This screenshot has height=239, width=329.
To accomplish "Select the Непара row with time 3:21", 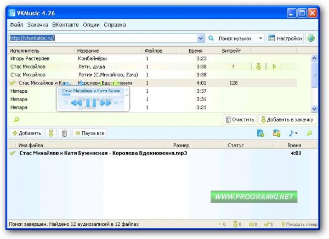I will click(x=153, y=108).
